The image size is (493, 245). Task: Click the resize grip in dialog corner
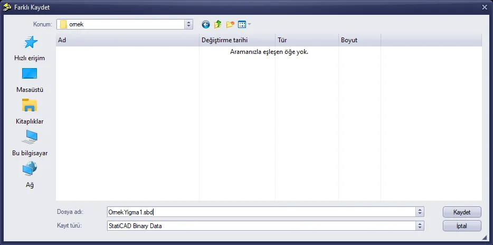tap(485, 237)
